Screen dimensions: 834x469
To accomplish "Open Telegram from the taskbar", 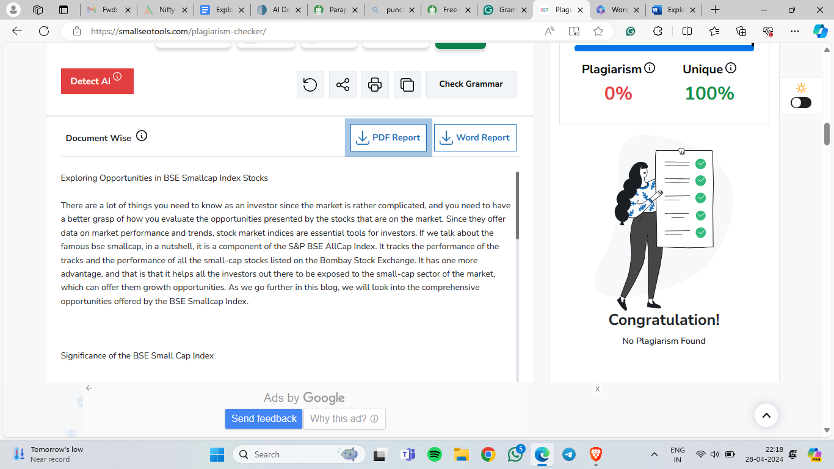I will coord(568,454).
